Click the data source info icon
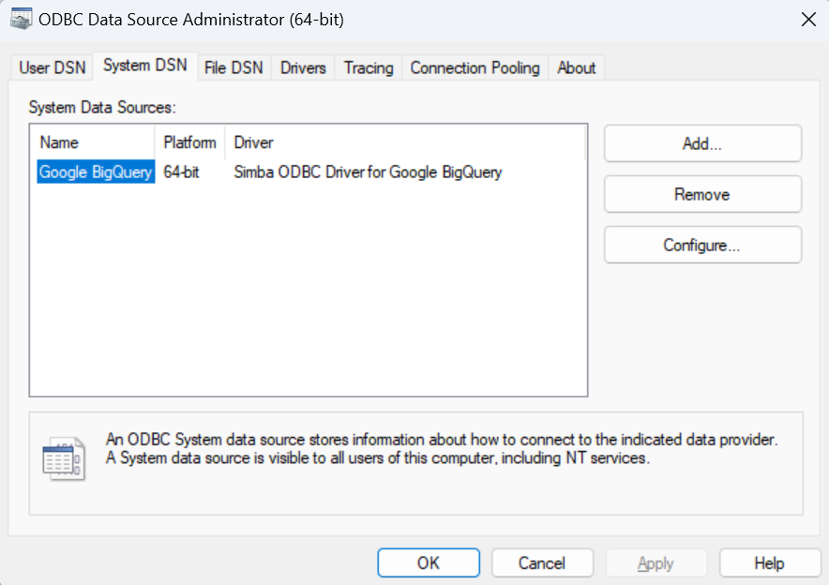Viewport: 829px width, 585px height. [x=64, y=458]
